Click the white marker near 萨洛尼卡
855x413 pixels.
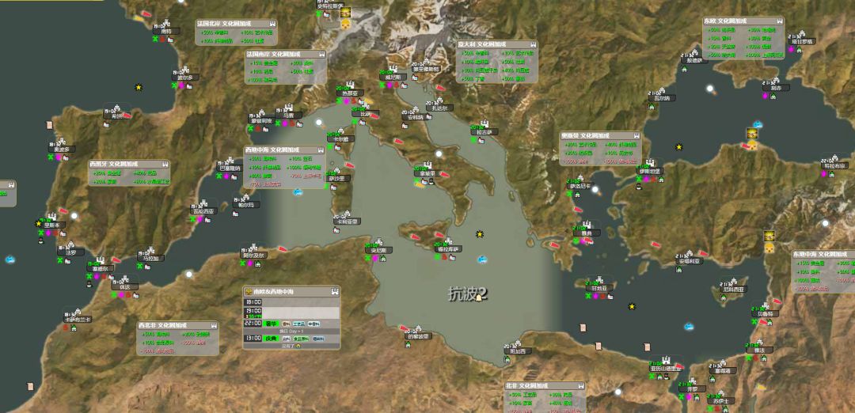click(x=595, y=190)
